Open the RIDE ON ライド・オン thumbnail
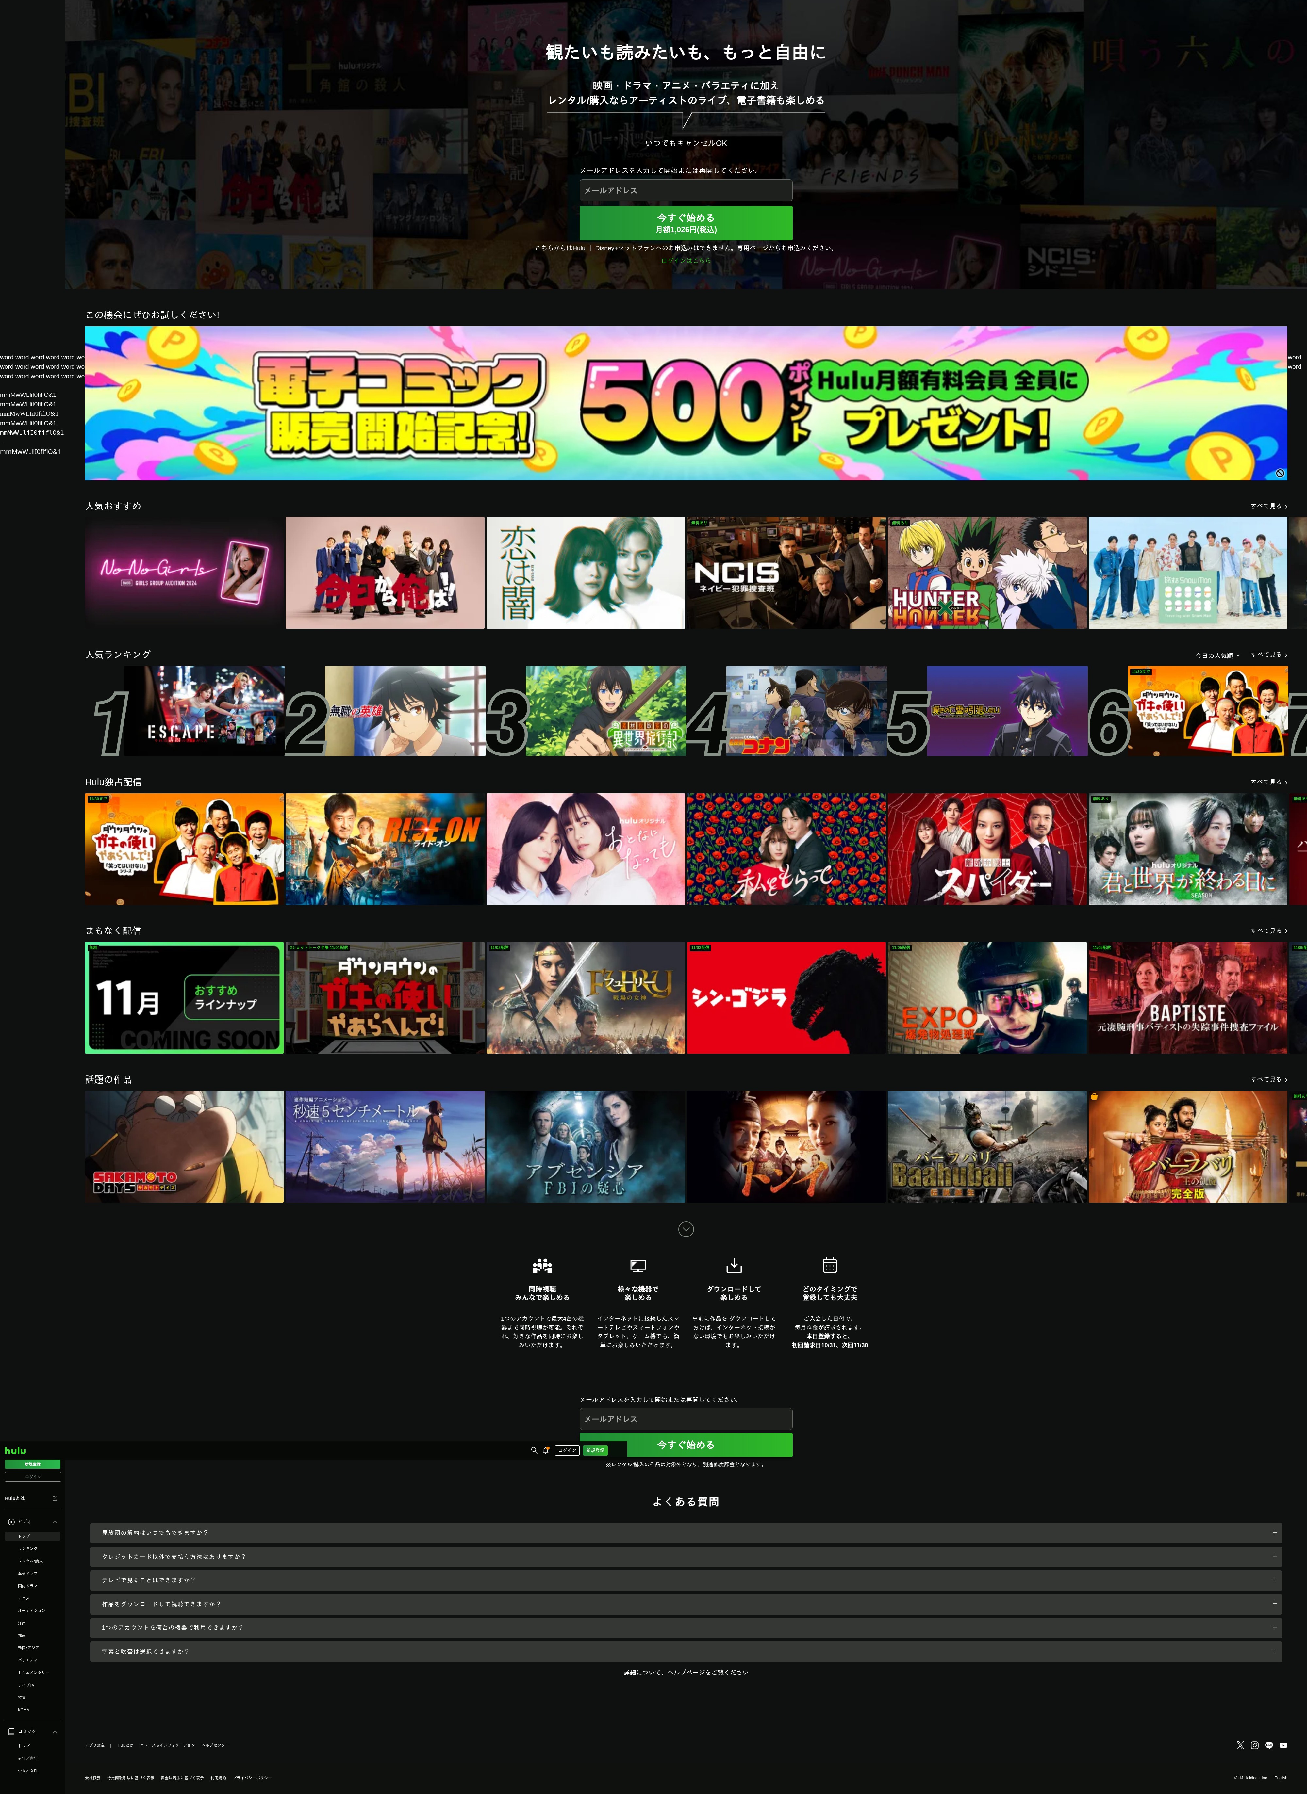 385,849
